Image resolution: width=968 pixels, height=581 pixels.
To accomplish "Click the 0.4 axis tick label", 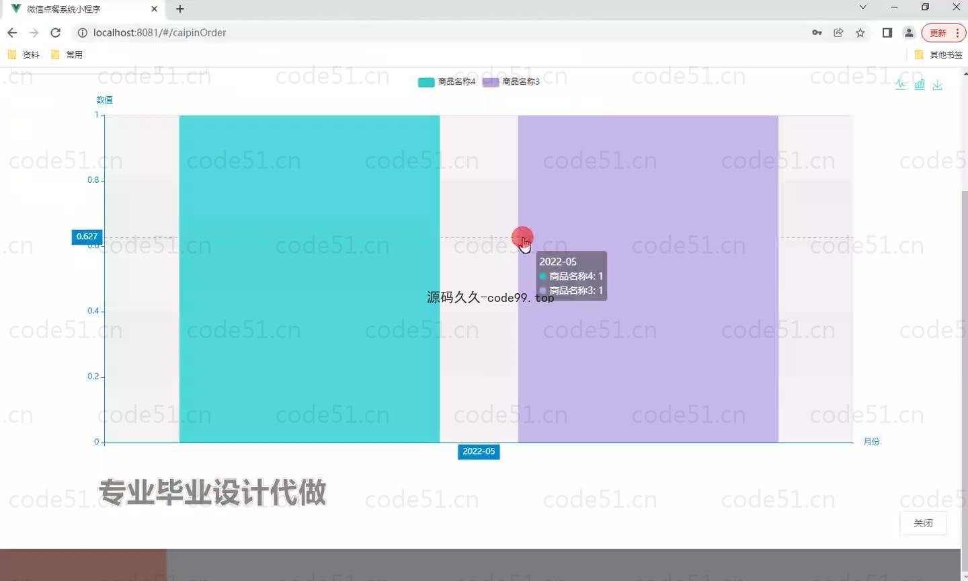I will [x=93, y=311].
